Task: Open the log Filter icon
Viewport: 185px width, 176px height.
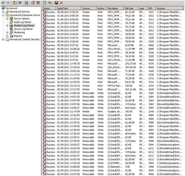Action: pyautogui.click(x=50, y=3)
